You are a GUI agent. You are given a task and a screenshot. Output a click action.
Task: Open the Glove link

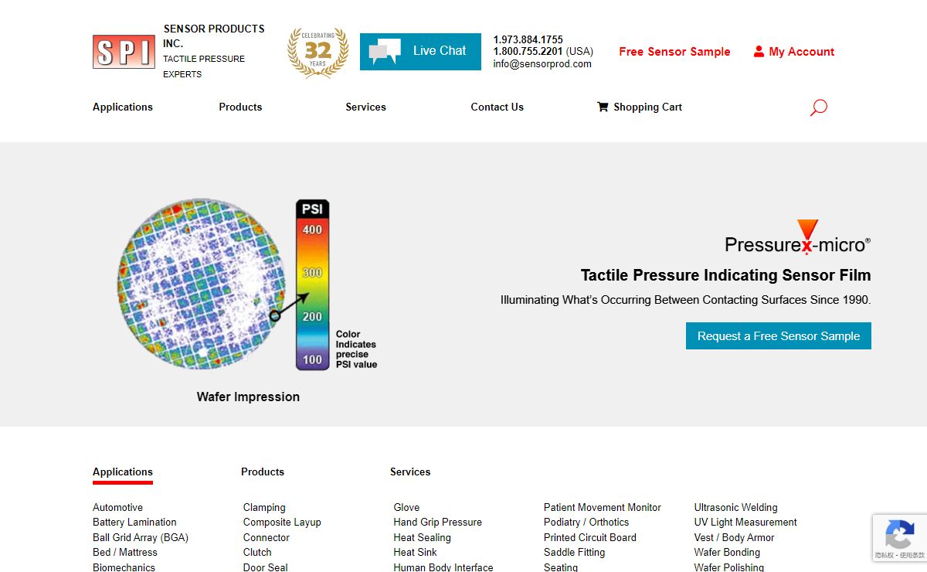click(x=406, y=508)
